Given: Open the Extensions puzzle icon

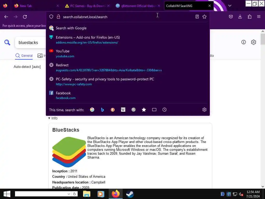Looking at the screenshot, I should (x=249, y=17).
